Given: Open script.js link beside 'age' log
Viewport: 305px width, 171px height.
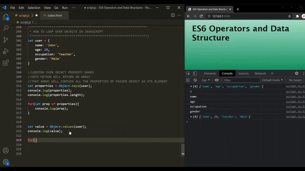Looking at the screenshot, I should click(295, 102).
